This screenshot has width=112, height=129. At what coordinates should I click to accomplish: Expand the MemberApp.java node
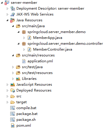pyautogui.click(x=24, y=38)
